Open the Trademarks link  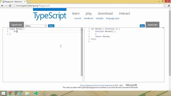pos(108,85)
